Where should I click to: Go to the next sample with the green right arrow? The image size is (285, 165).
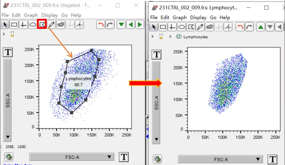[x=139, y=25]
